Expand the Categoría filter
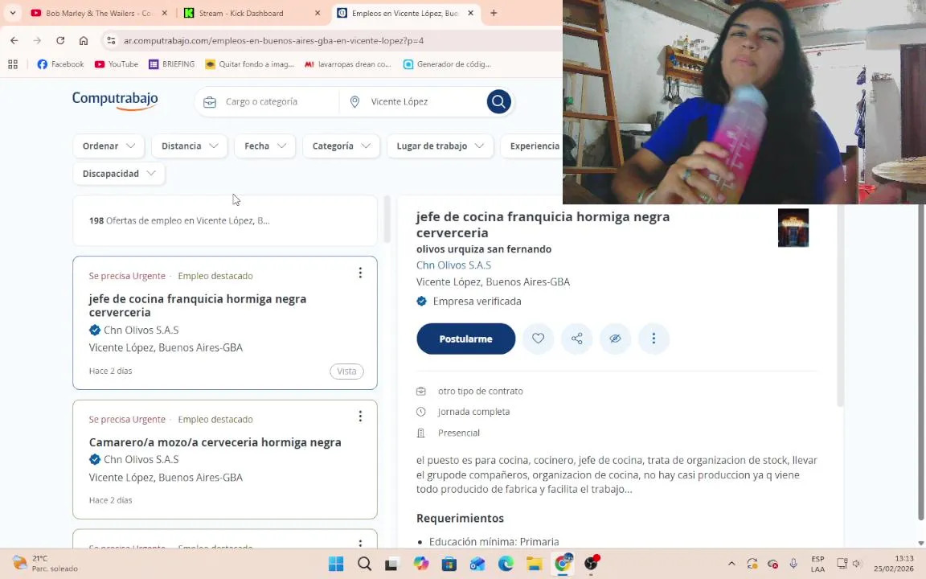 pos(342,146)
